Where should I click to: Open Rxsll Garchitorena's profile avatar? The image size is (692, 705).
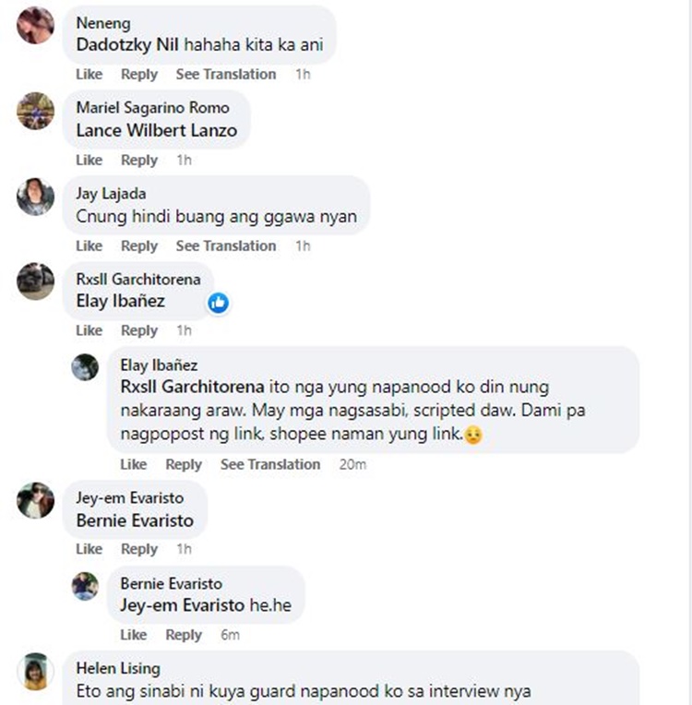[x=35, y=281]
